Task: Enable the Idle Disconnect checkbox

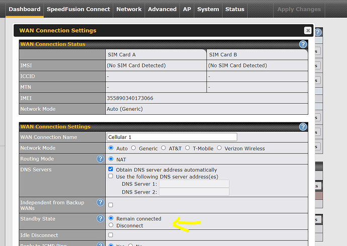Action: [x=111, y=235]
